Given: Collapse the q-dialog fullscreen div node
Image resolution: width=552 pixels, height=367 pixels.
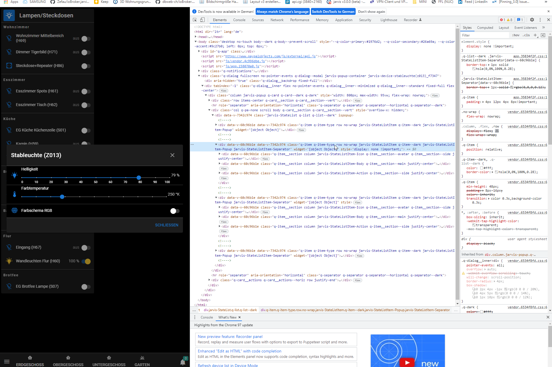Looking at the screenshot, I should tap(199, 76).
